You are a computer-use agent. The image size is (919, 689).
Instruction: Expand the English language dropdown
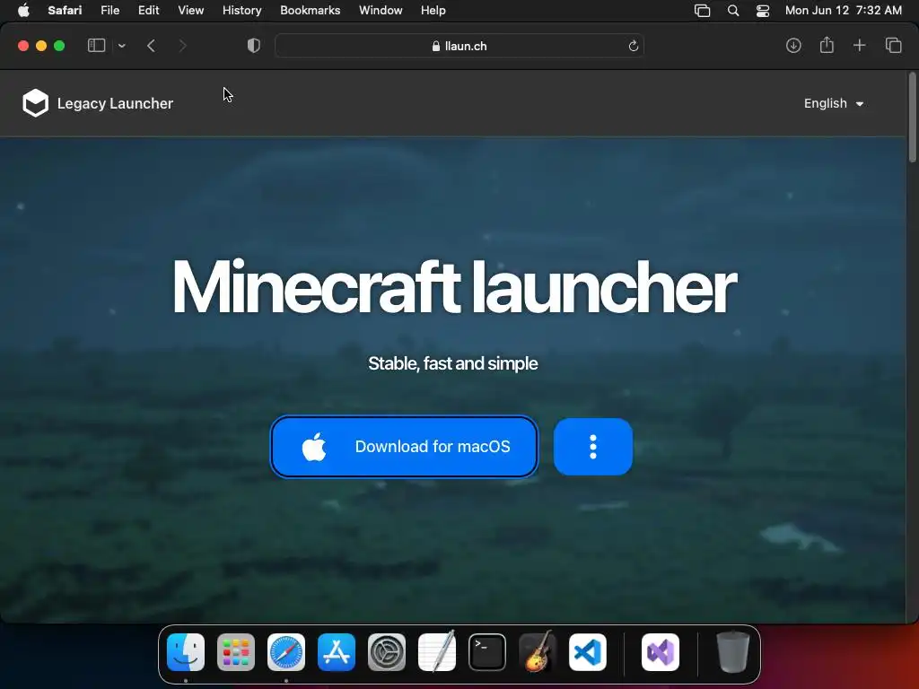834,103
